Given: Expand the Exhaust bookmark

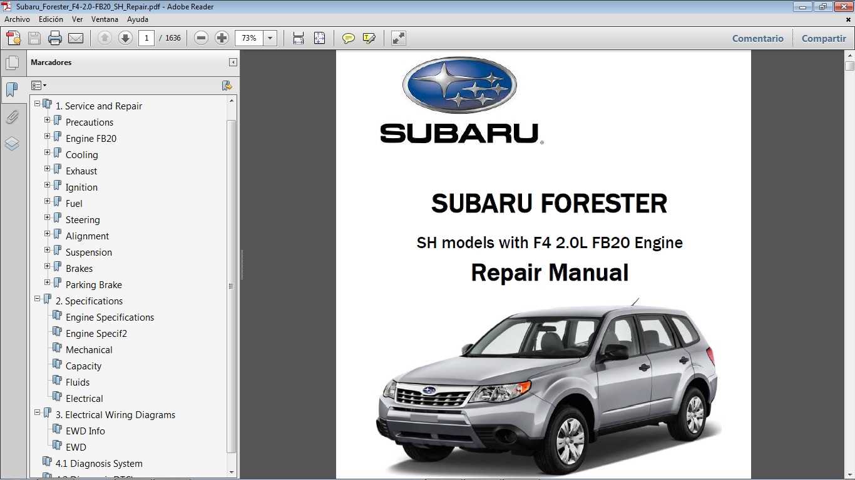Looking at the screenshot, I should (47, 168).
